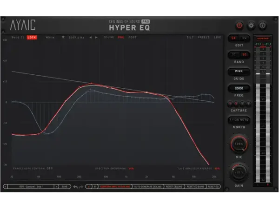The width and height of the screenshot is (279, 209).
Task: Click the Live Analyzer Average percentage value
Action: [217, 169]
